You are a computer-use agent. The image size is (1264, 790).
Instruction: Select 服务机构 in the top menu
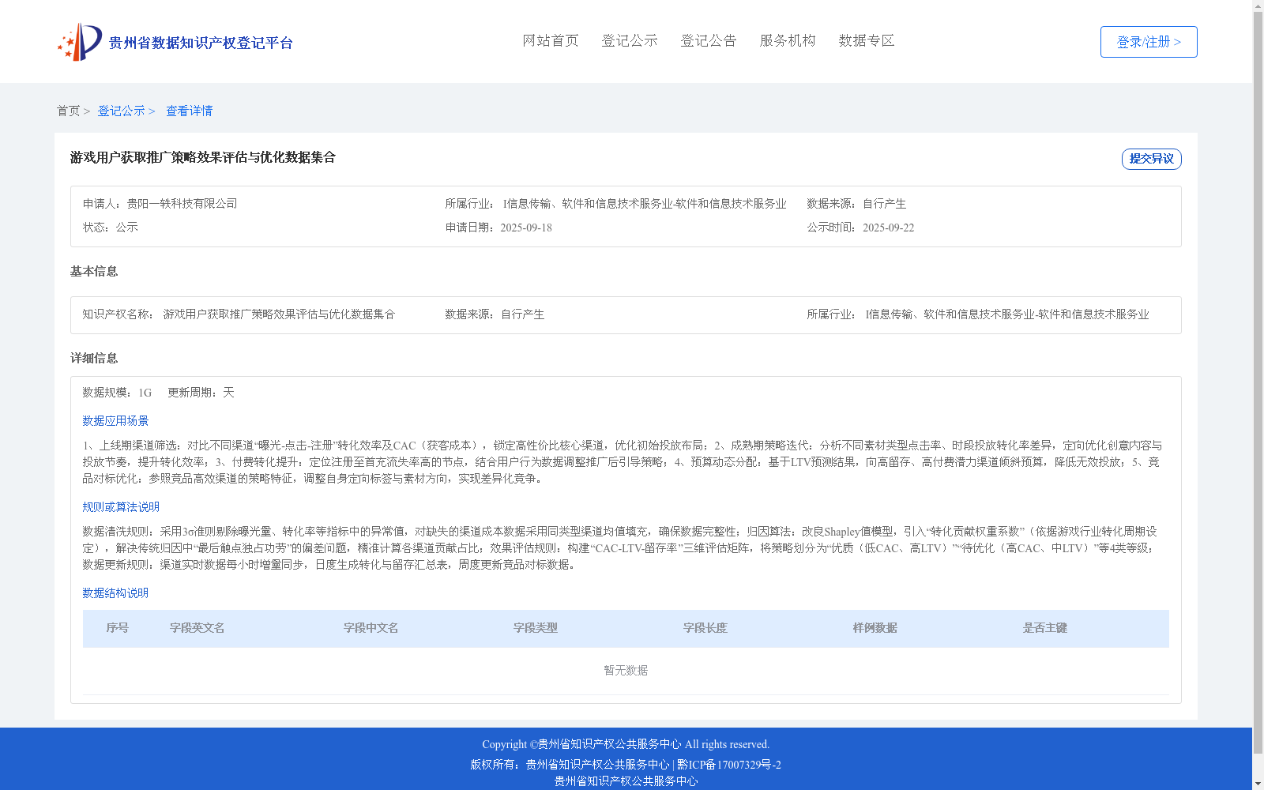[788, 40]
